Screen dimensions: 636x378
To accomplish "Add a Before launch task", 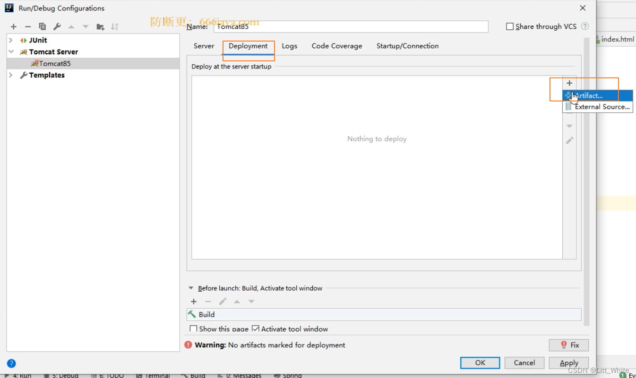I will [194, 302].
